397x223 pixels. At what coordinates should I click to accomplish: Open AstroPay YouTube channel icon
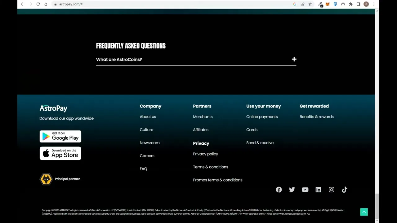pos(305,190)
